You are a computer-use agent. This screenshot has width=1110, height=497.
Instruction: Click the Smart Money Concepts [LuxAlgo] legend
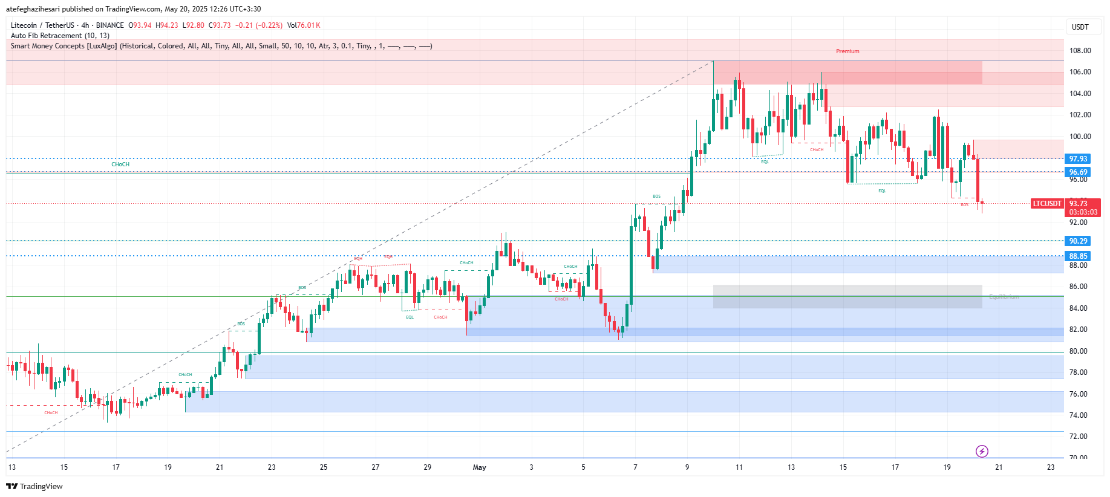[221, 46]
